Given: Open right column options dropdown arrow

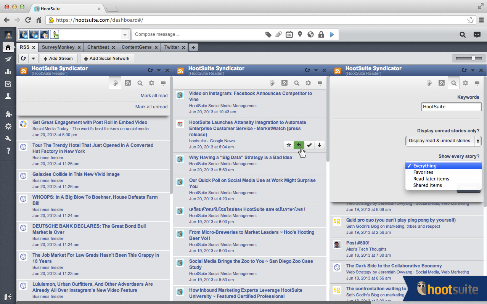Looking at the screenshot, I should [x=473, y=70].
